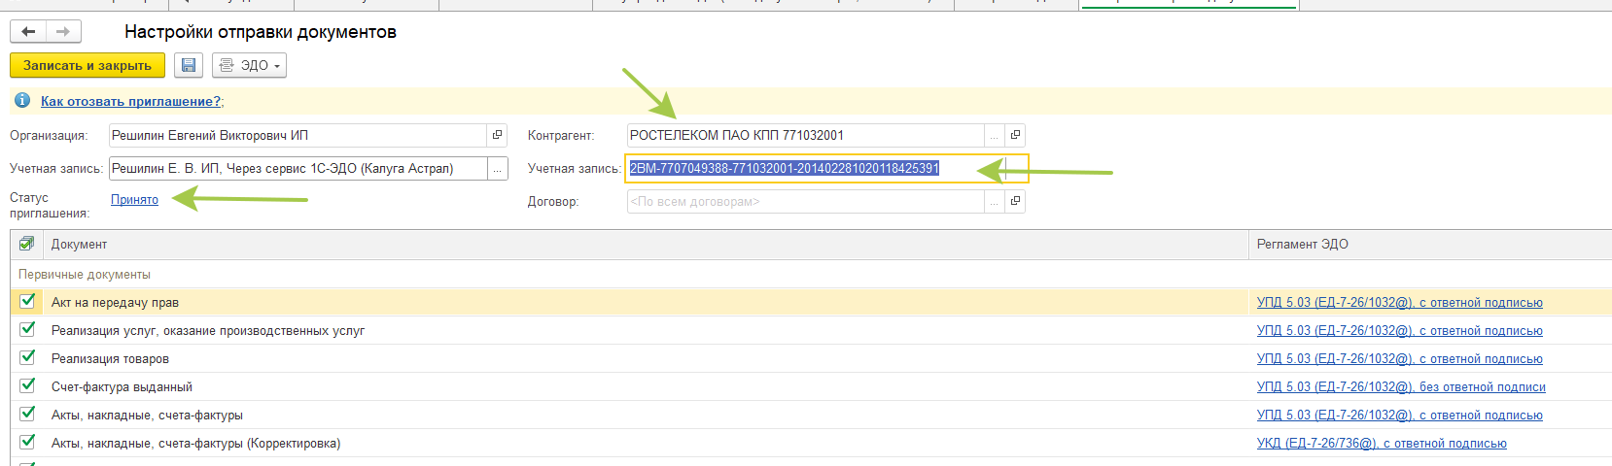The height and width of the screenshot is (466, 1612).
Task: Click the open icon next to the Договор field
Action: (1015, 201)
